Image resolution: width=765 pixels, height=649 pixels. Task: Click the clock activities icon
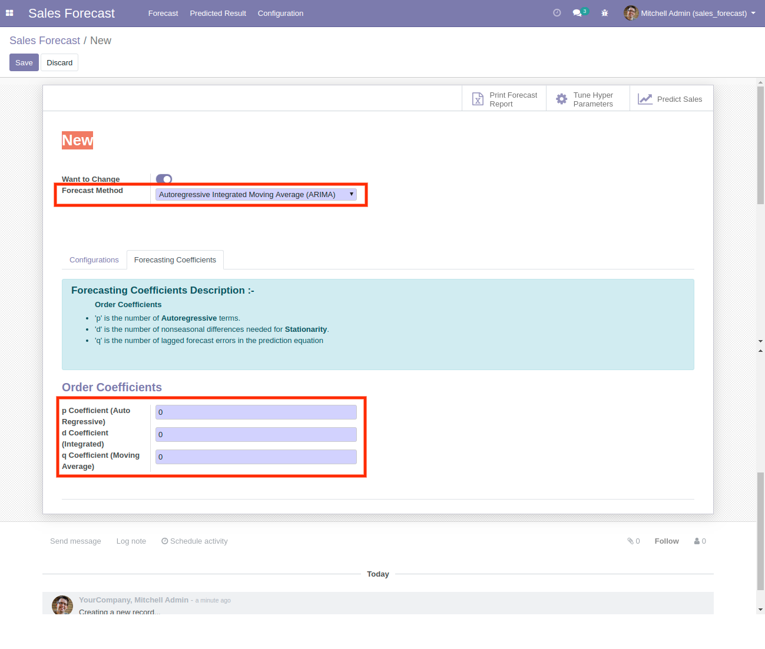pyautogui.click(x=557, y=13)
